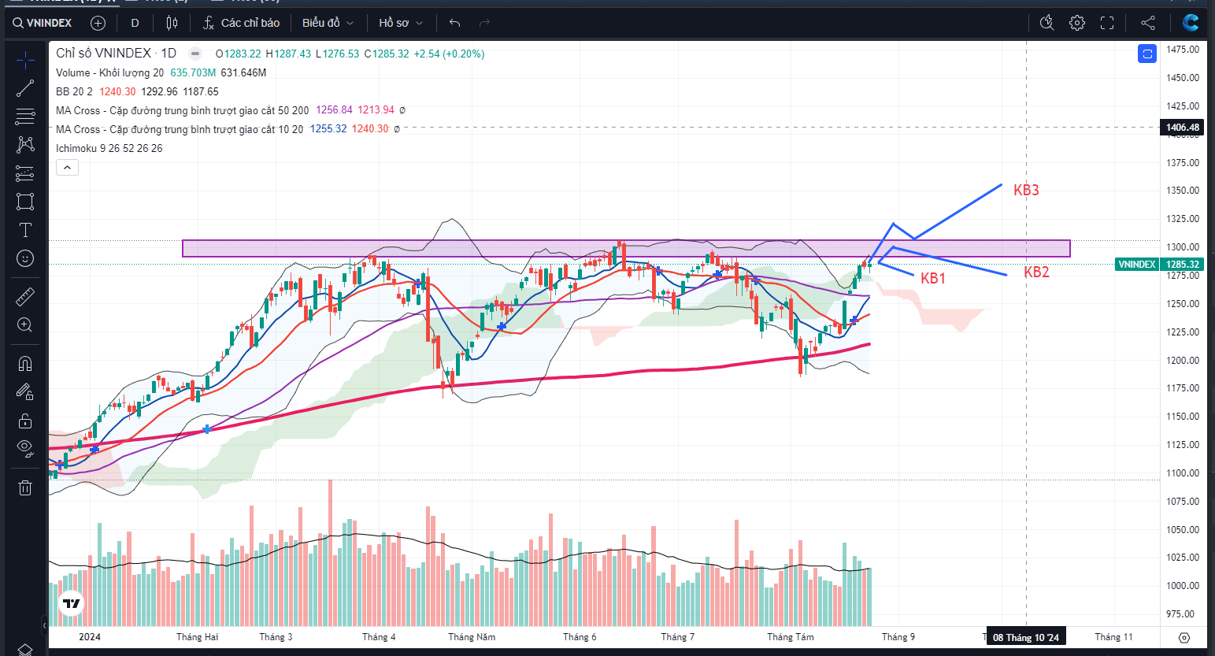Select the MA Cross 50 200 indicator legend
Screen dimensions: 1215x656
tap(183, 110)
